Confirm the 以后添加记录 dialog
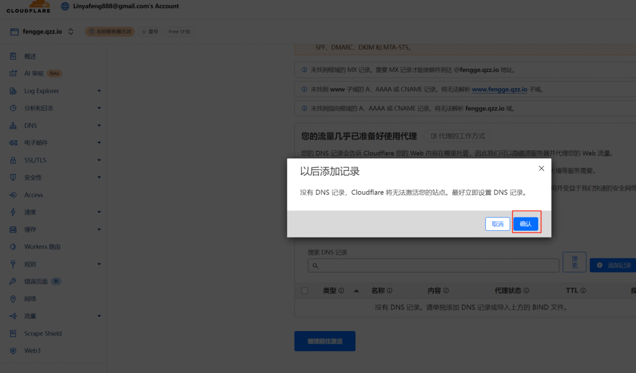The image size is (636, 373). pyautogui.click(x=526, y=223)
